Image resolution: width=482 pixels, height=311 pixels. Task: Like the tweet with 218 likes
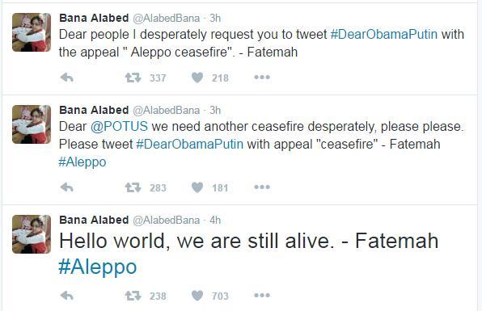[197, 78]
